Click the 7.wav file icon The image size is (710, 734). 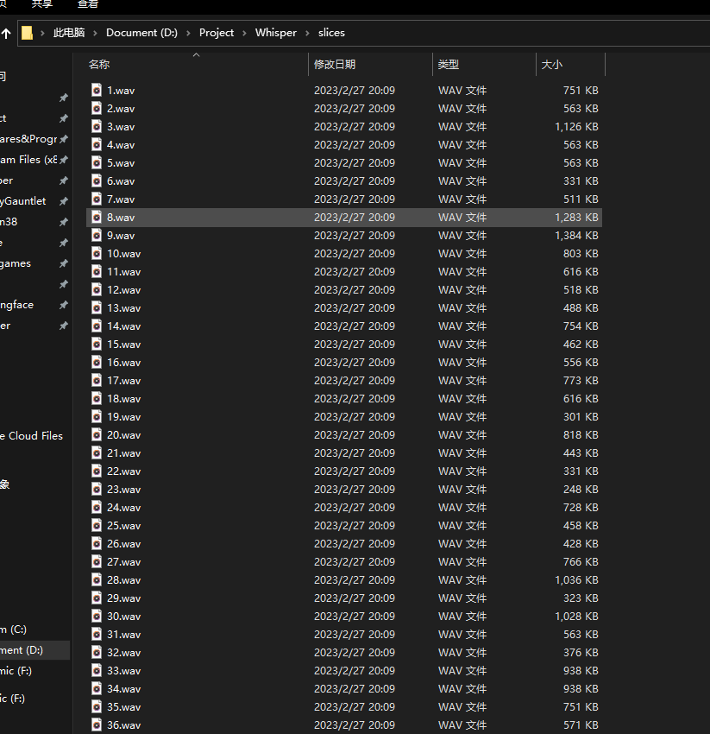[x=97, y=199]
